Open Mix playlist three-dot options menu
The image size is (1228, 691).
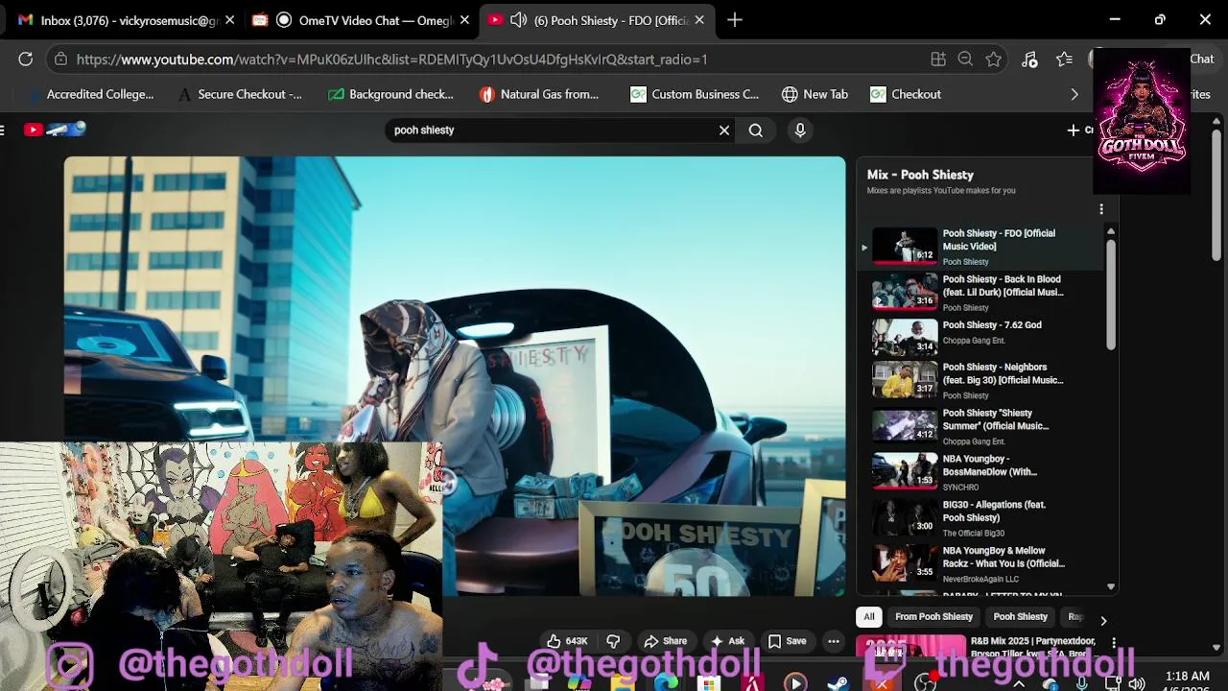(x=1101, y=209)
